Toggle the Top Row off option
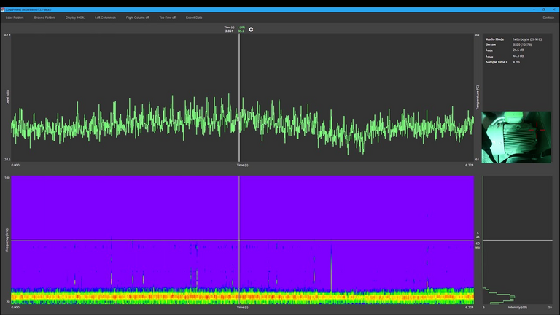This screenshot has width=560, height=315. 167,17
